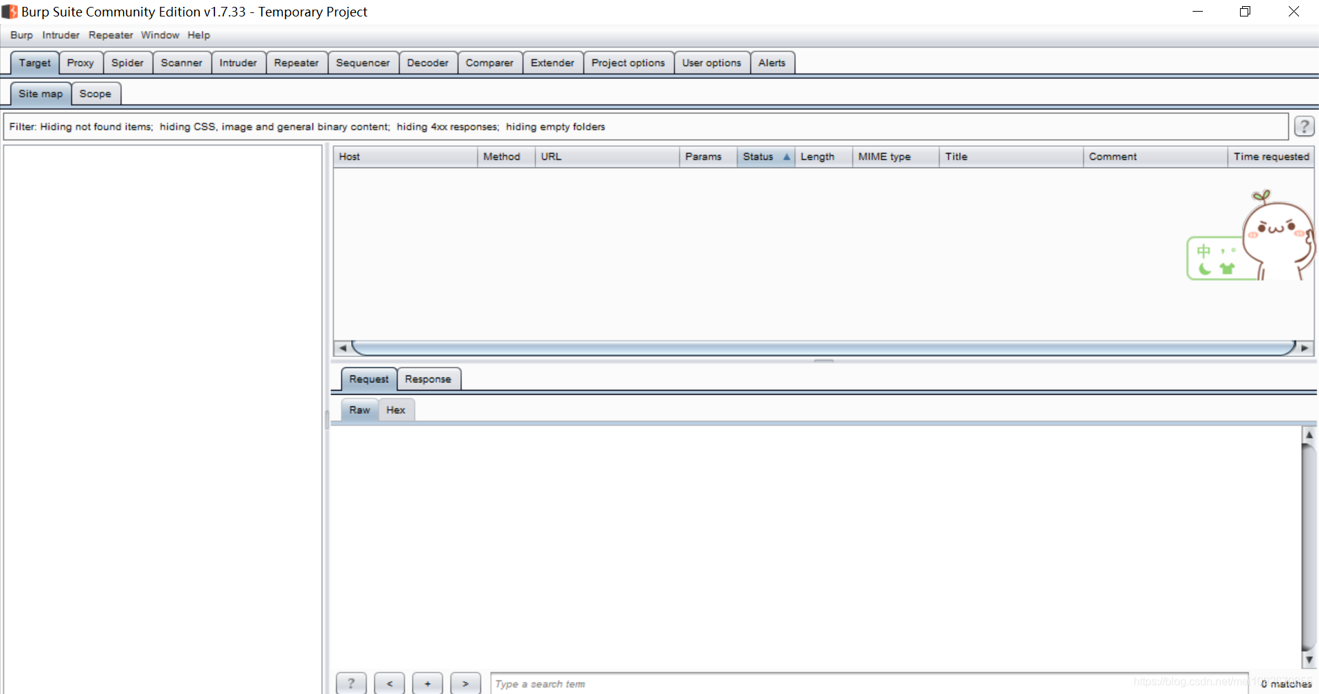Open the filter help question-mark icon
The image size is (1319, 694).
[1304, 126]
